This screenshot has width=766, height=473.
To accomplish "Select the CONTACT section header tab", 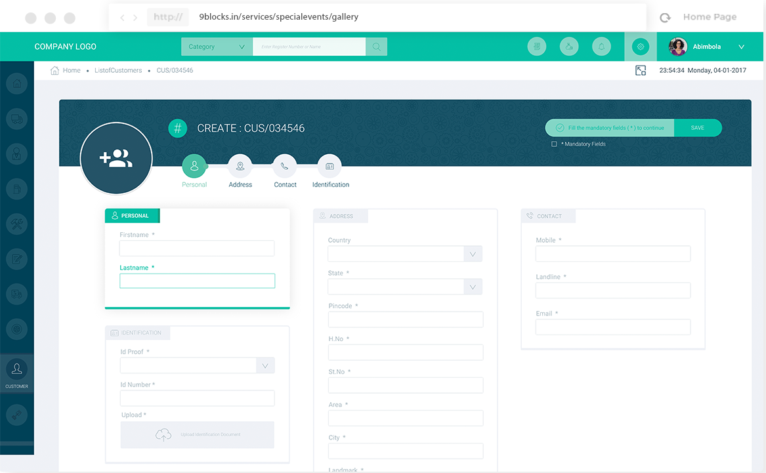I will [549, 216].
